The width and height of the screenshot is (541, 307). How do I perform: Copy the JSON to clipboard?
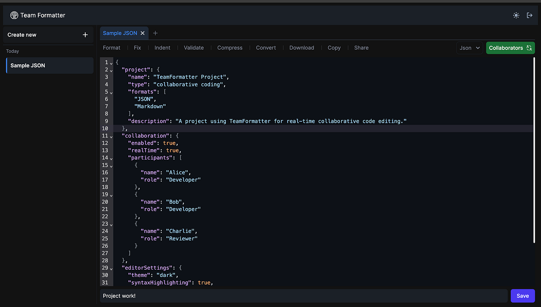[334, 48]
